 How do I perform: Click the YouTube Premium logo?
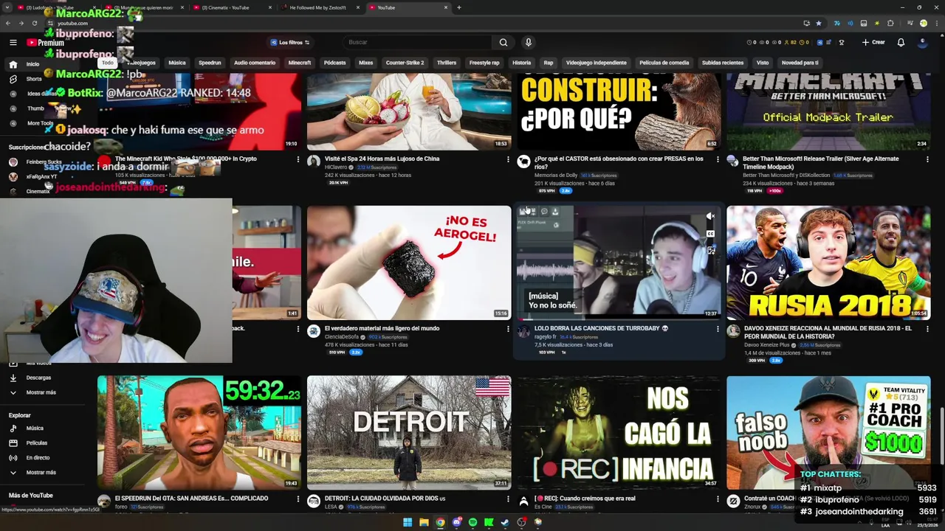(46, 43)
